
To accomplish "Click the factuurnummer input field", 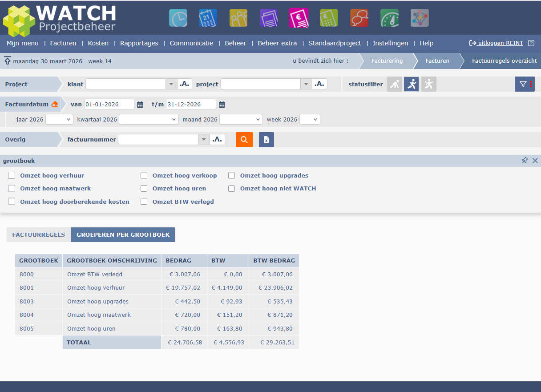I will tap(158, 140).
